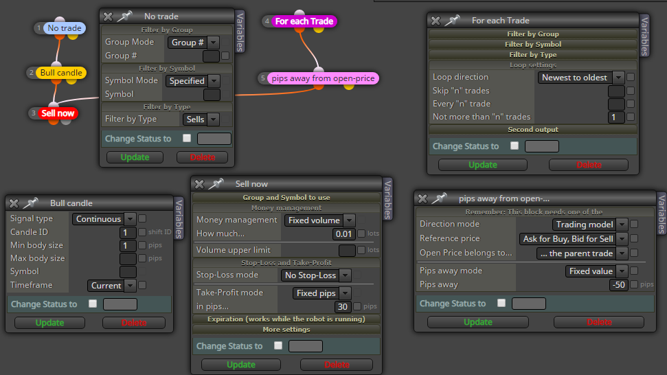
Task: Toggle checkbox next to Pips away value
Action: 634,284
